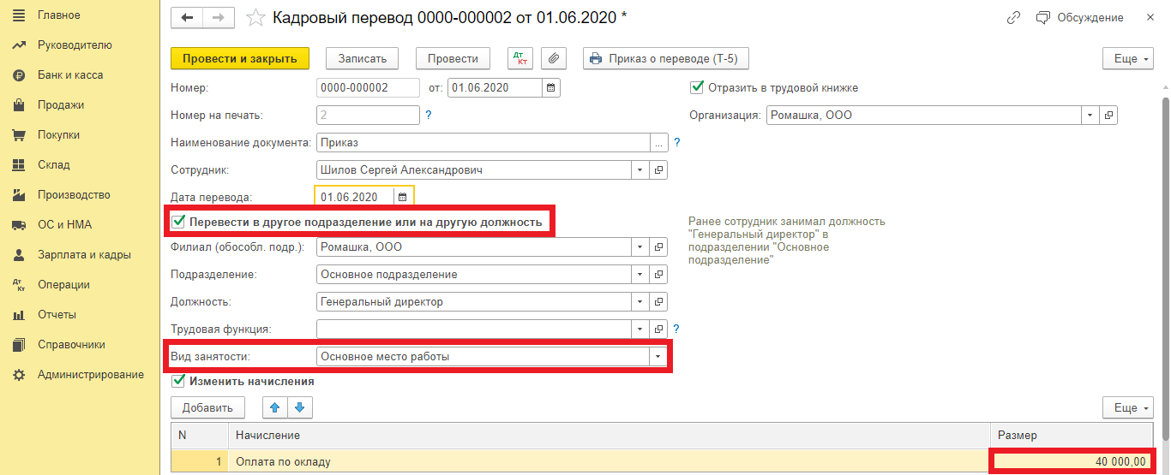
Task: Open the Производство factory icon
Action: click(x=18, y=195)
